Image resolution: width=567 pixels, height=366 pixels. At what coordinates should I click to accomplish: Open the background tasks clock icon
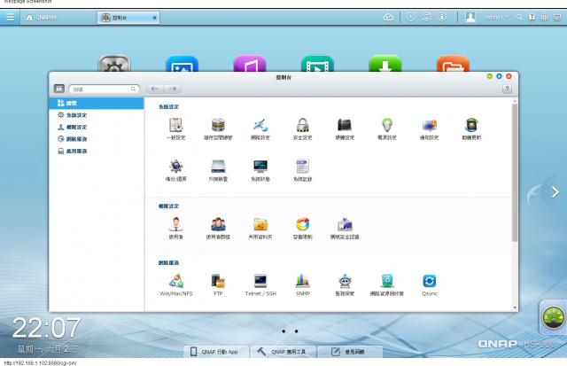pos(411,17)
